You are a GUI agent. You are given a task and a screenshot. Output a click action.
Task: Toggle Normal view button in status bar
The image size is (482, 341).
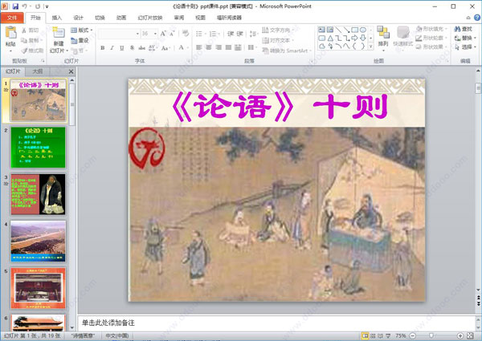pyautogui.click(x=365, y=335)
